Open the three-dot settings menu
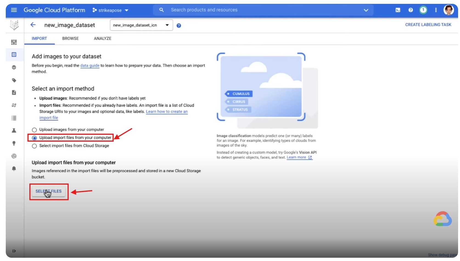460x261 pixels. (x=436, y=10)
